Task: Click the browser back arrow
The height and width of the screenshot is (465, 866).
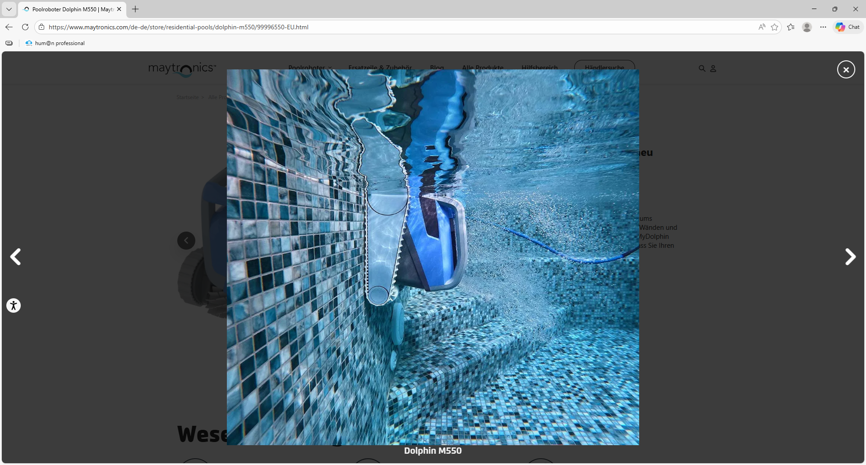Action: click(9, 27)
